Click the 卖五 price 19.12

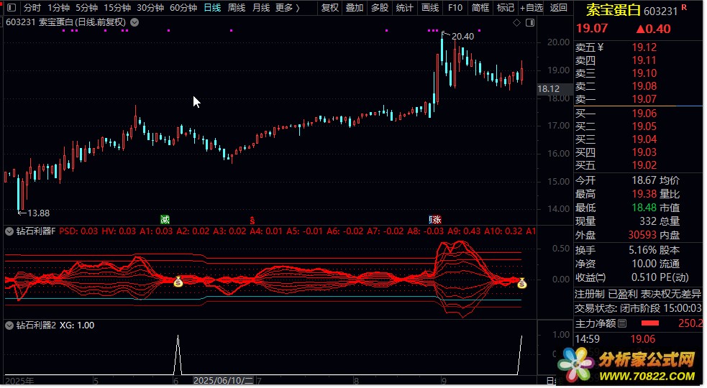coord(644,47)
